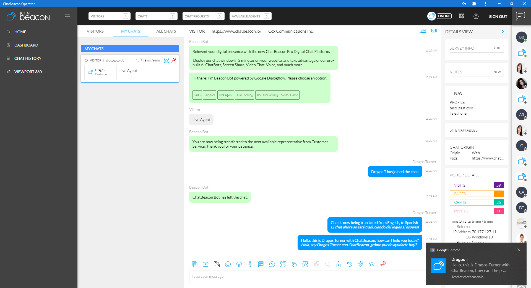Select the DT agent avatar
The width and height of the screenshot is (531, 288).
point(521,208)
